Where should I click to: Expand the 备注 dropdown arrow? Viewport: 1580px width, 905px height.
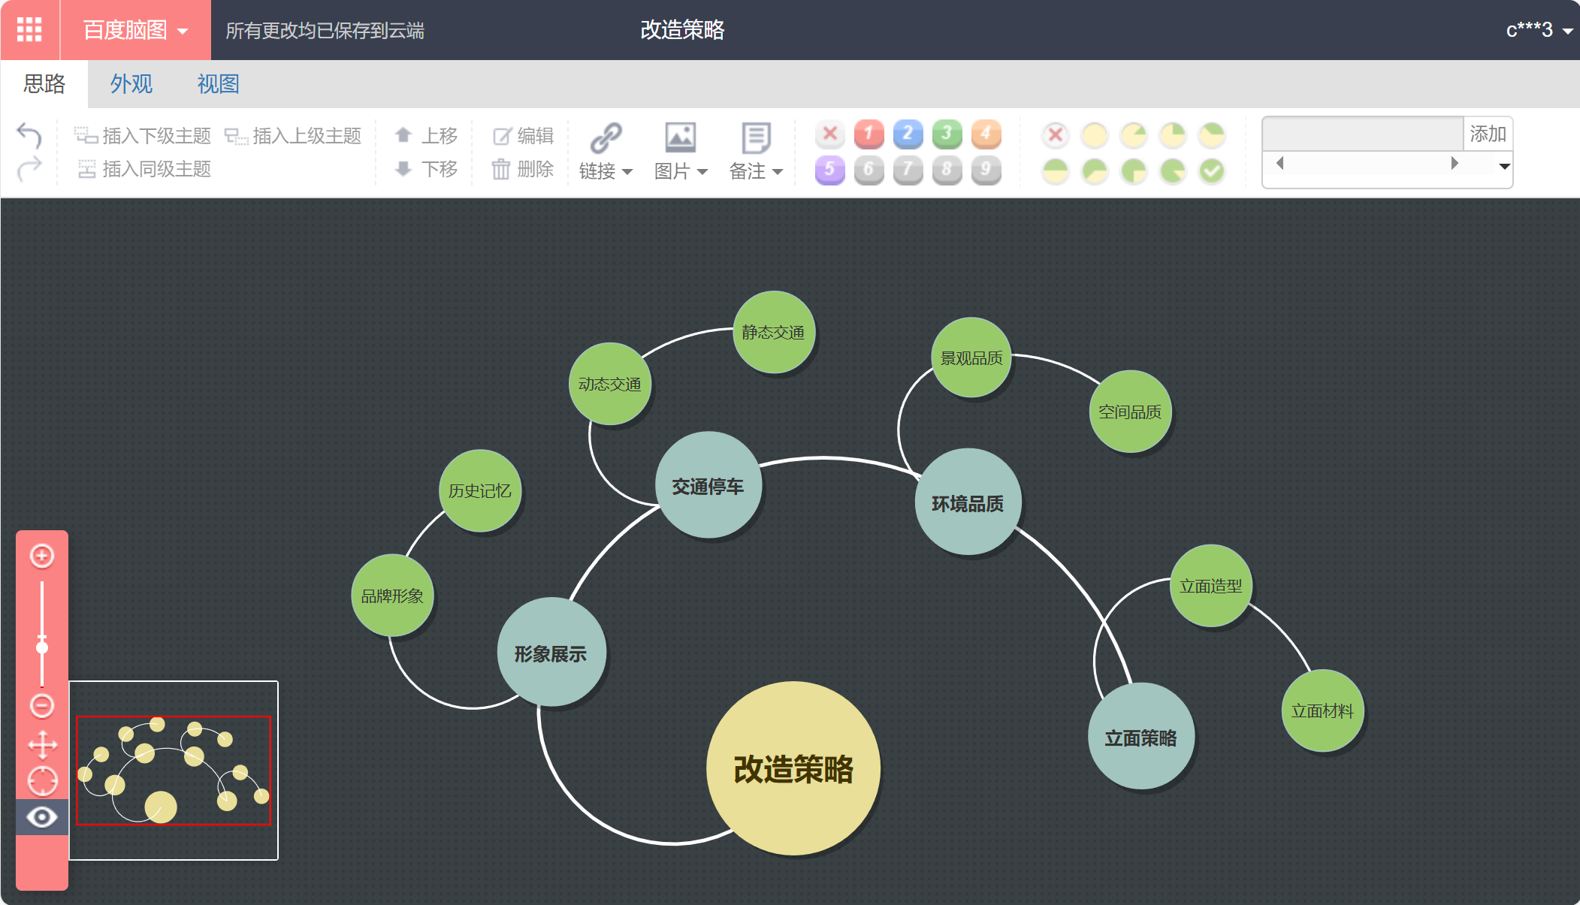pos(778,171)
